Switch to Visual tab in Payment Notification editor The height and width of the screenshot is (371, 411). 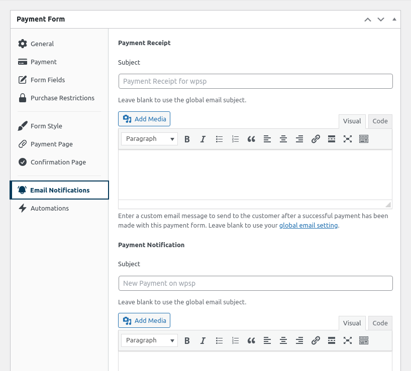tap(352, 323)
